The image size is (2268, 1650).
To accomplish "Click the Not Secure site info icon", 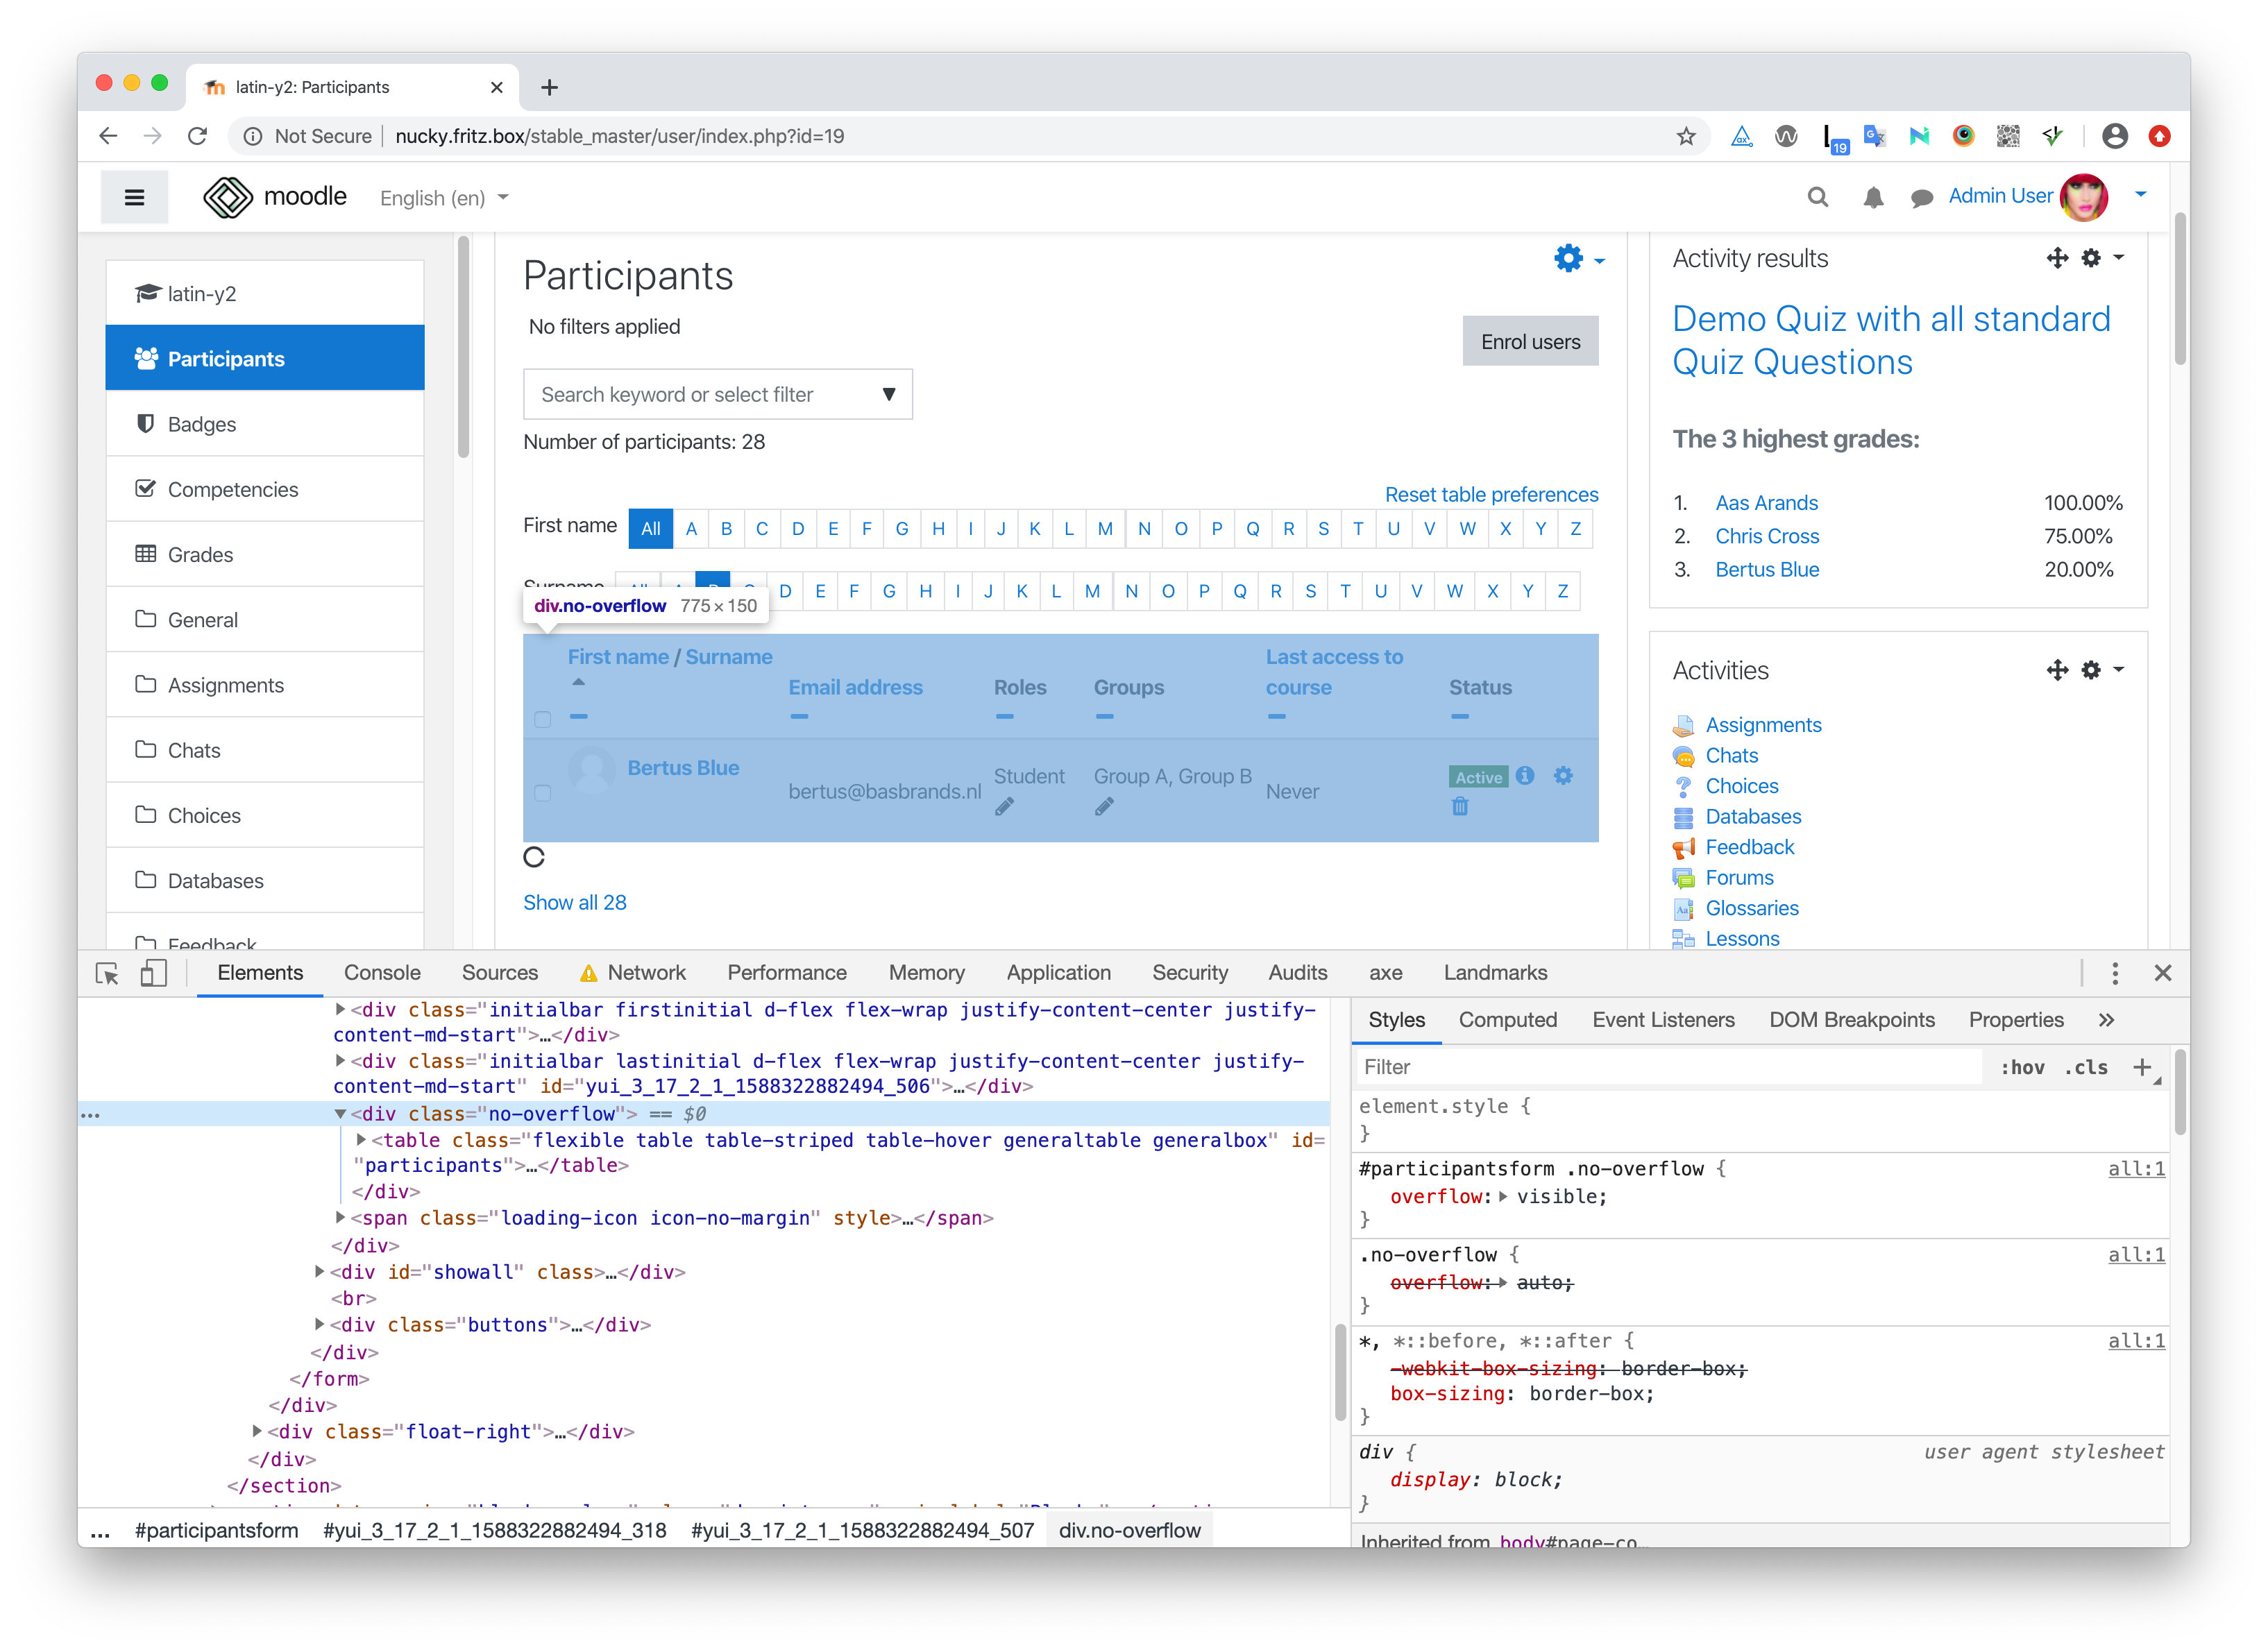I will click(x=253, y=136).
